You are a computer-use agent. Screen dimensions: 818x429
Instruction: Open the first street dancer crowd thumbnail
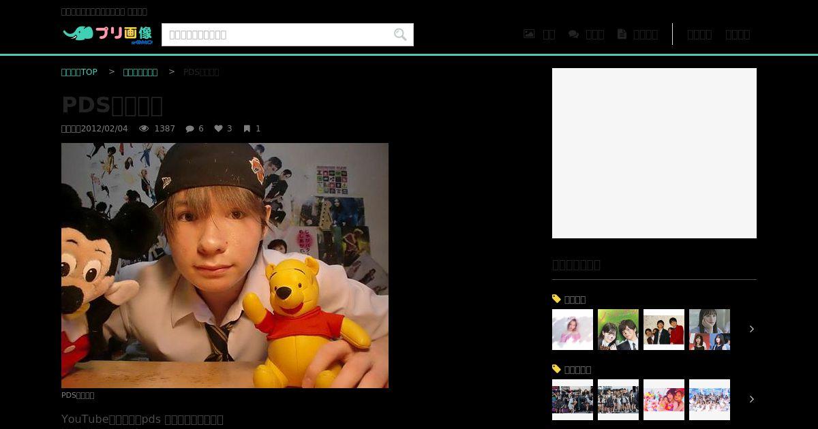click(x=573, y=400)
